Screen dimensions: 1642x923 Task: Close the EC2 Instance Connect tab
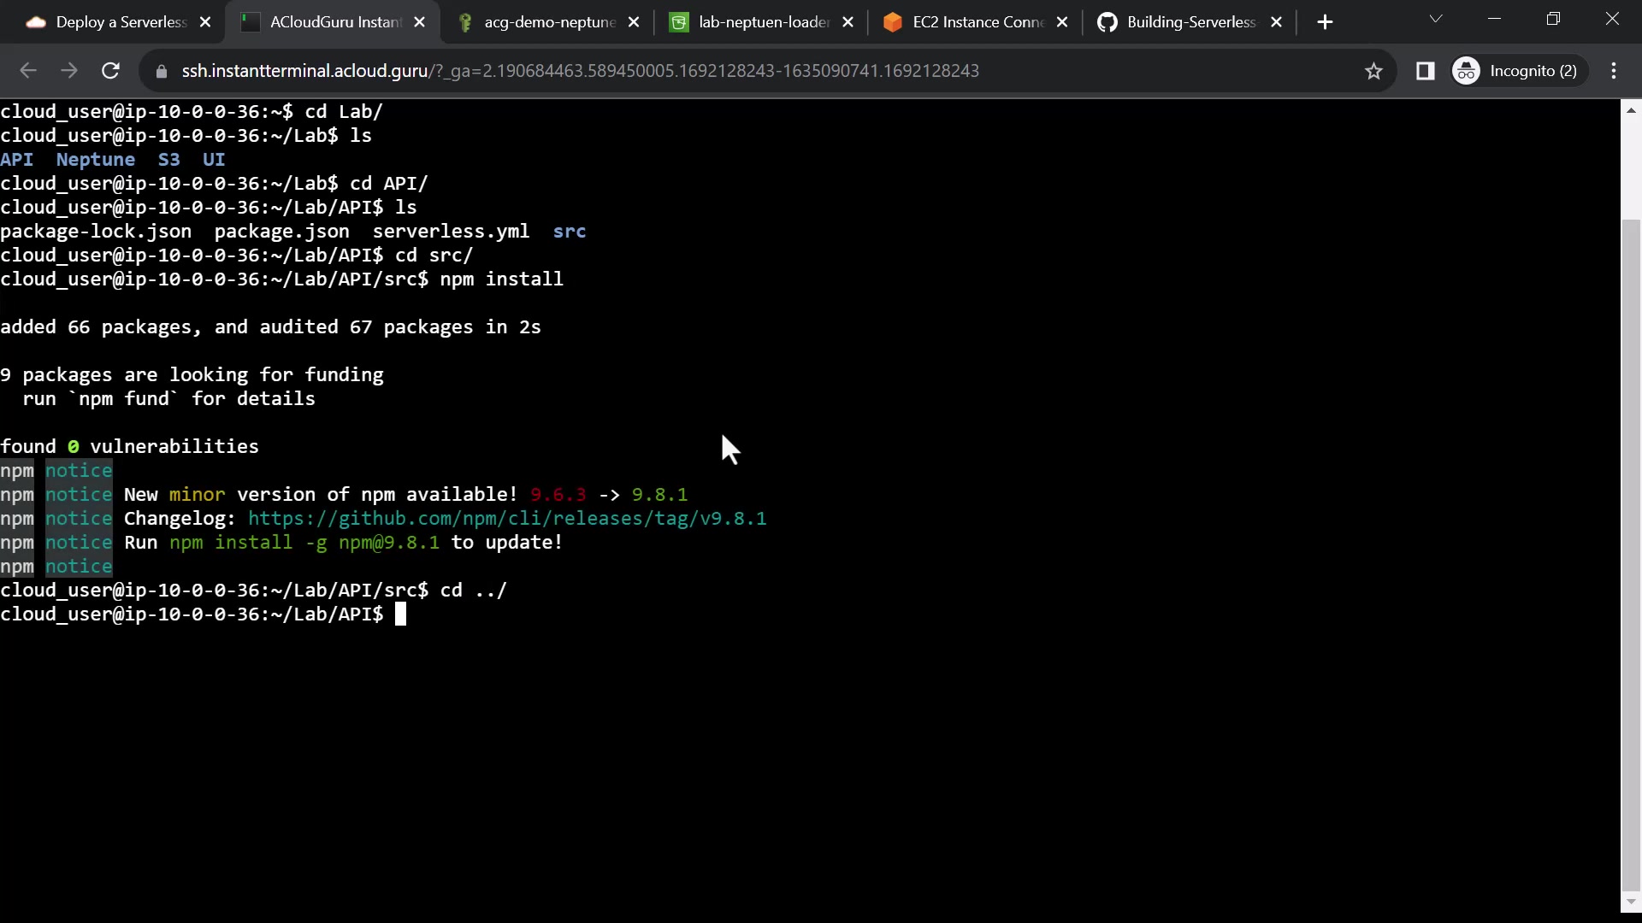click(1062, 22)
